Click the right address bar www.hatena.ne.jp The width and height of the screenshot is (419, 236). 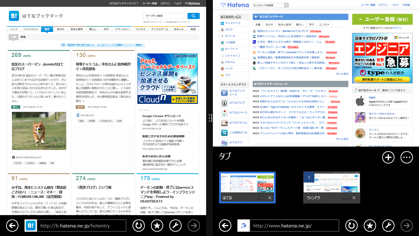coord(294,226)
